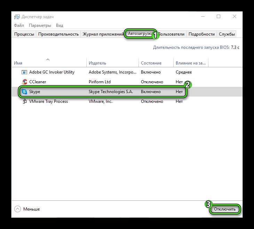Screen dimensions: 254x229
Task: Click Отключено status in CCleaner row
Action: pyautogui.click(x=152, y=82)
